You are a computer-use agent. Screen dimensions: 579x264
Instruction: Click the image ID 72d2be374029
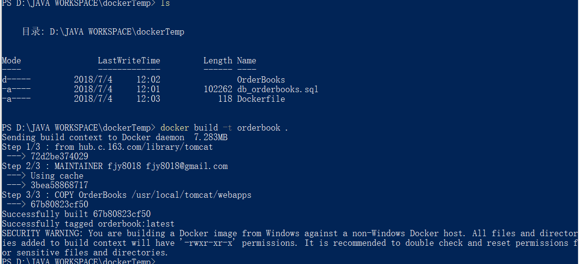[59, 156]
